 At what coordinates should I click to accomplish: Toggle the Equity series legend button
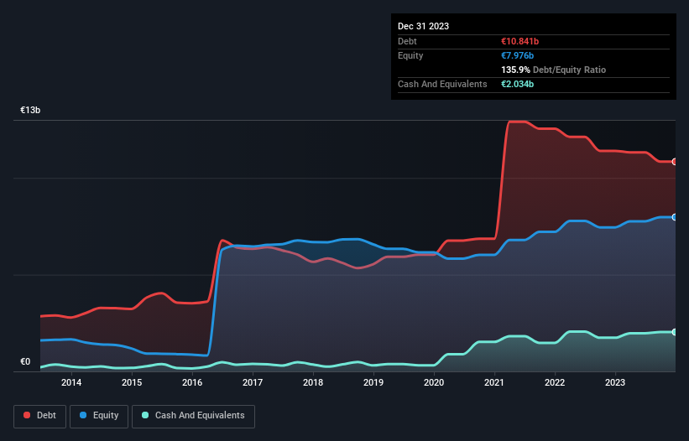99,416
